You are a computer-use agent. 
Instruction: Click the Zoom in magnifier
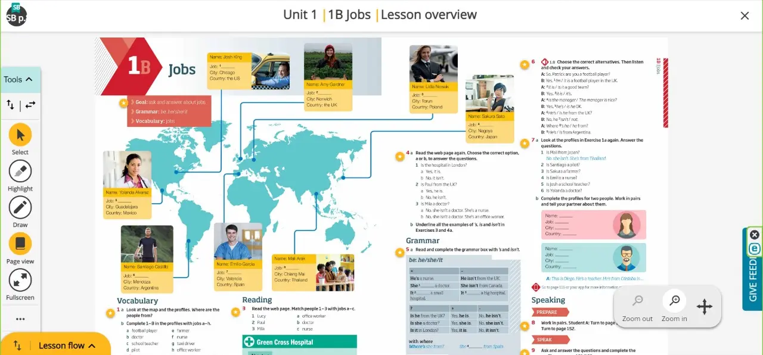pyautogui.click(x=674, y=301)
